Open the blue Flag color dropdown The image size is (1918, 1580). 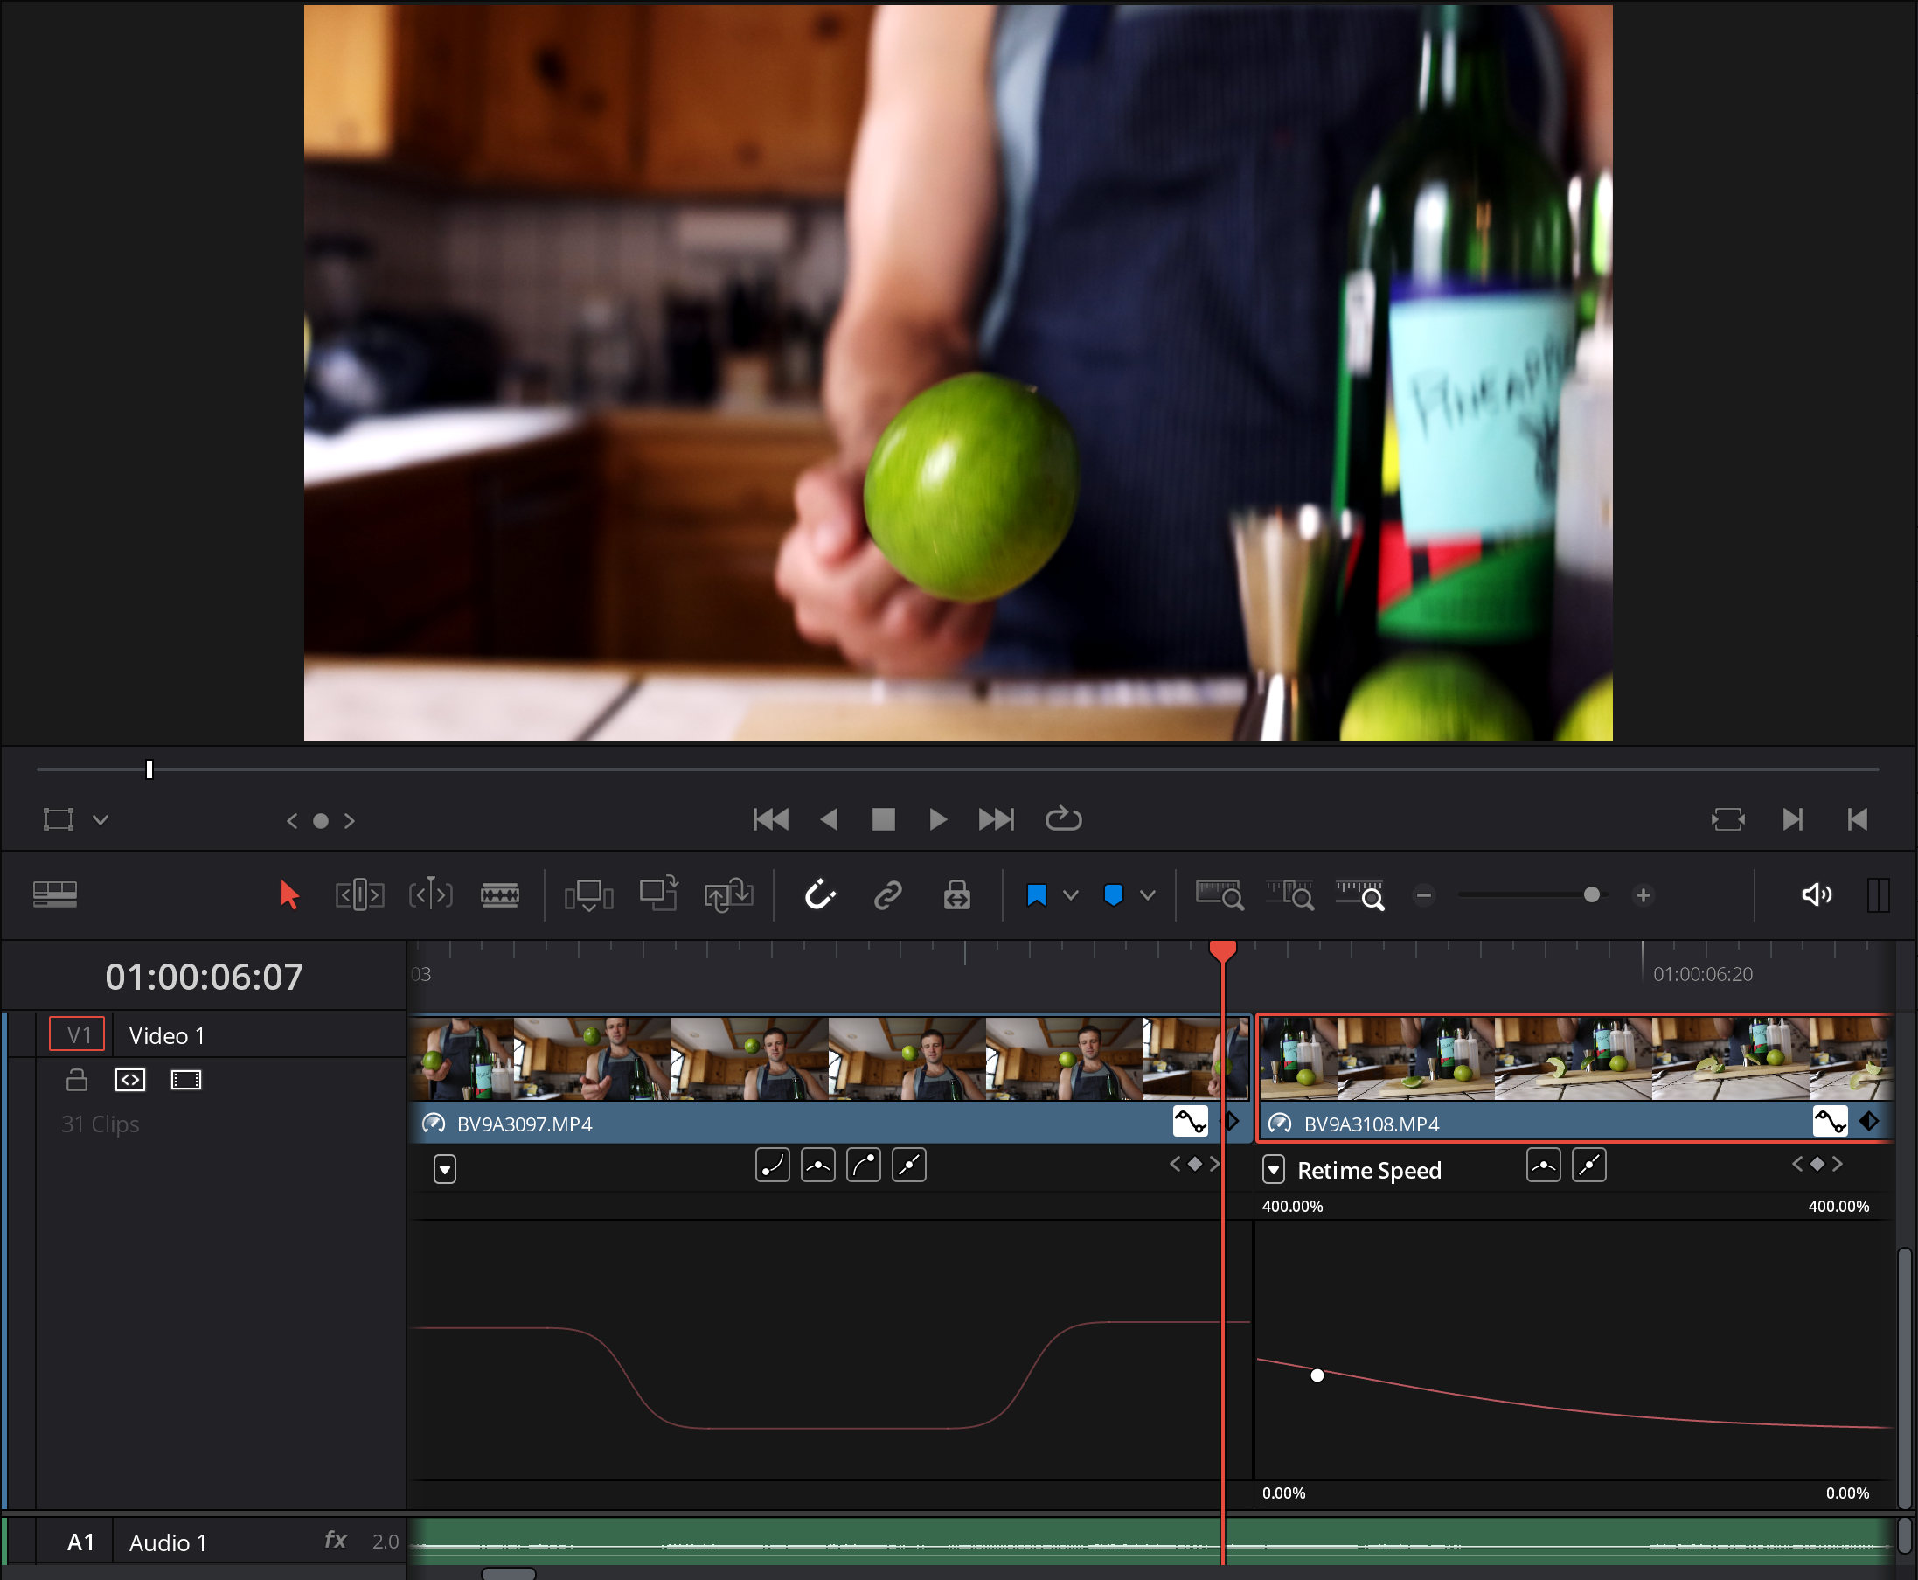point(1071,895)
